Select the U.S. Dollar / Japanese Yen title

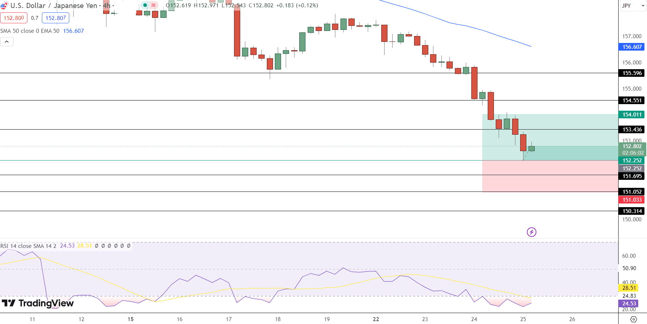pyautogui.click(x=54, y=5)
